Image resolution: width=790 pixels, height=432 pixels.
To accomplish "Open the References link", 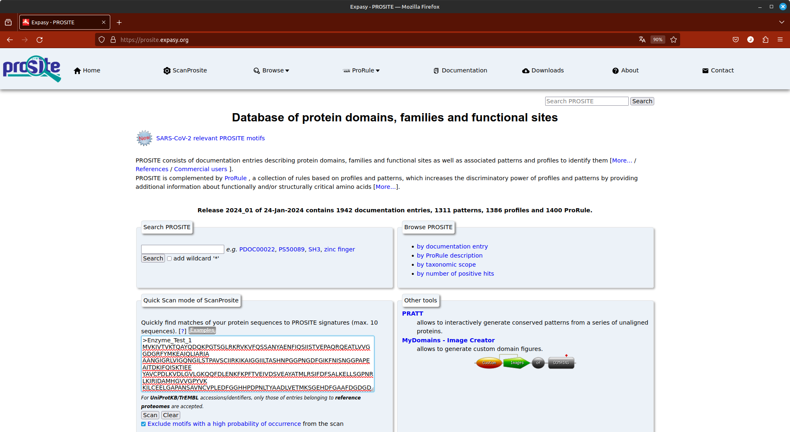I will pos(152,169).
